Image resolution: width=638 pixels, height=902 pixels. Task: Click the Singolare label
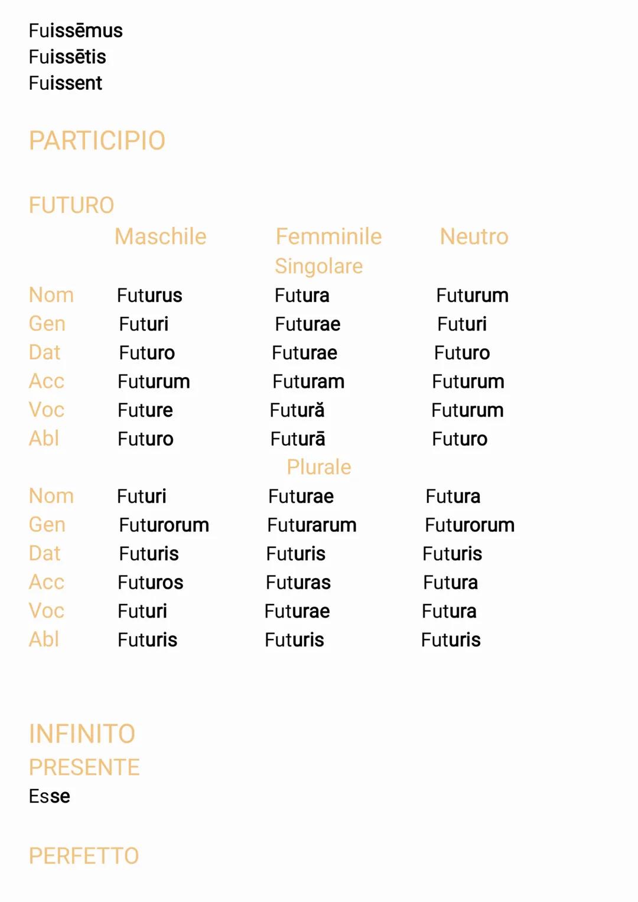point(318,266)
